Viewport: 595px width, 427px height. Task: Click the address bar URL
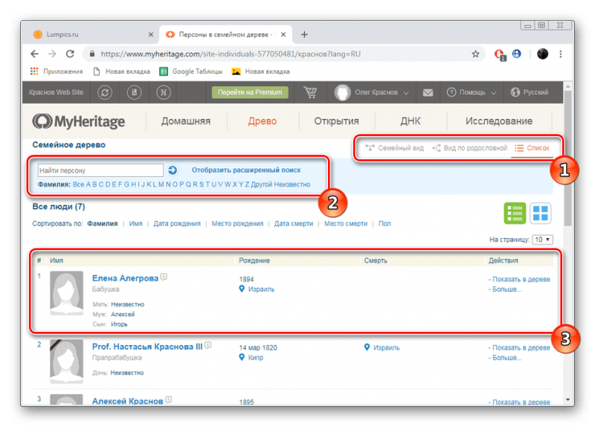[231, 54]
